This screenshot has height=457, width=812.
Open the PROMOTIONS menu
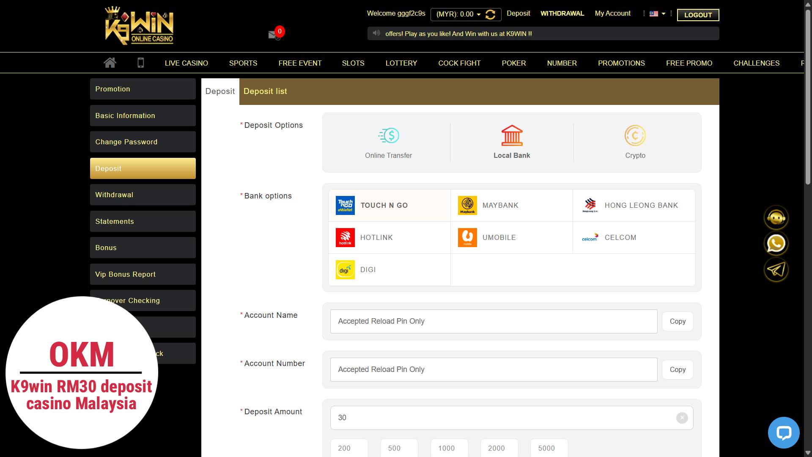[x=621, y=63]
